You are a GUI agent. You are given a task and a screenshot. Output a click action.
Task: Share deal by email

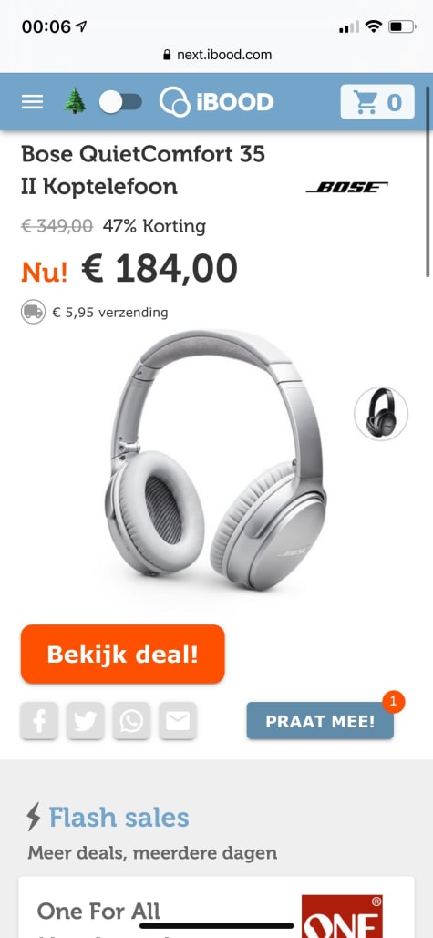click(x=178, y=721)
